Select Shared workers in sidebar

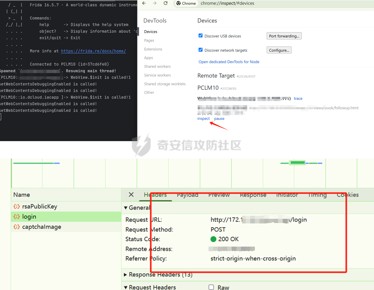click(x=157, y=66)
